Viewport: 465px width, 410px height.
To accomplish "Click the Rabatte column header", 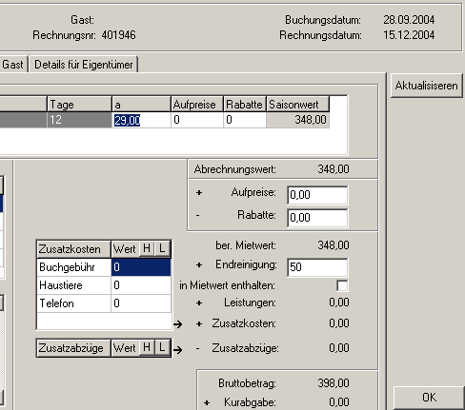I will point(245,105).
